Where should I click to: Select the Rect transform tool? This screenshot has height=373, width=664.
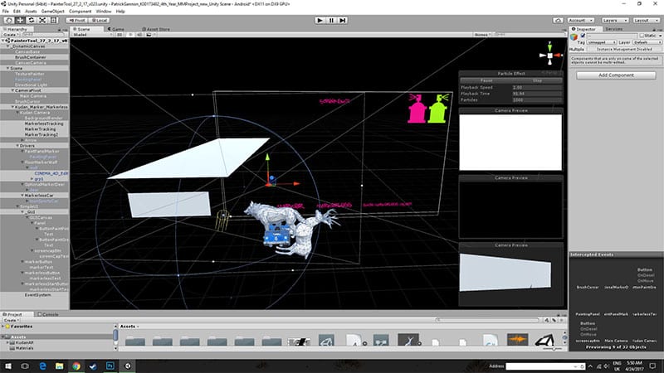(54, 19)
